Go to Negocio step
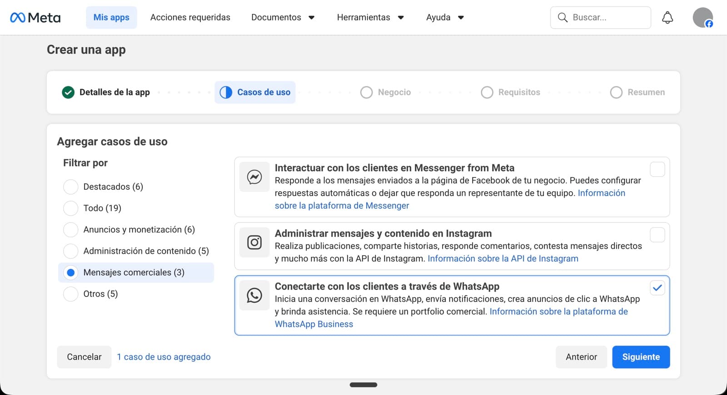The width and height of the screenshot is (727, 395). (385, 92)
